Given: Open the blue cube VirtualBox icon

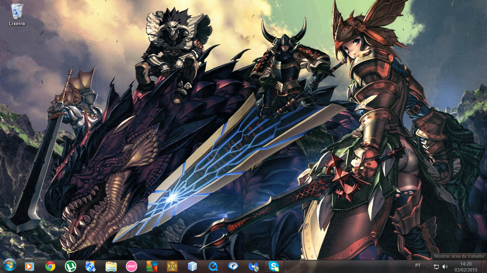Looking at the screenshot, I should point(193,266).
